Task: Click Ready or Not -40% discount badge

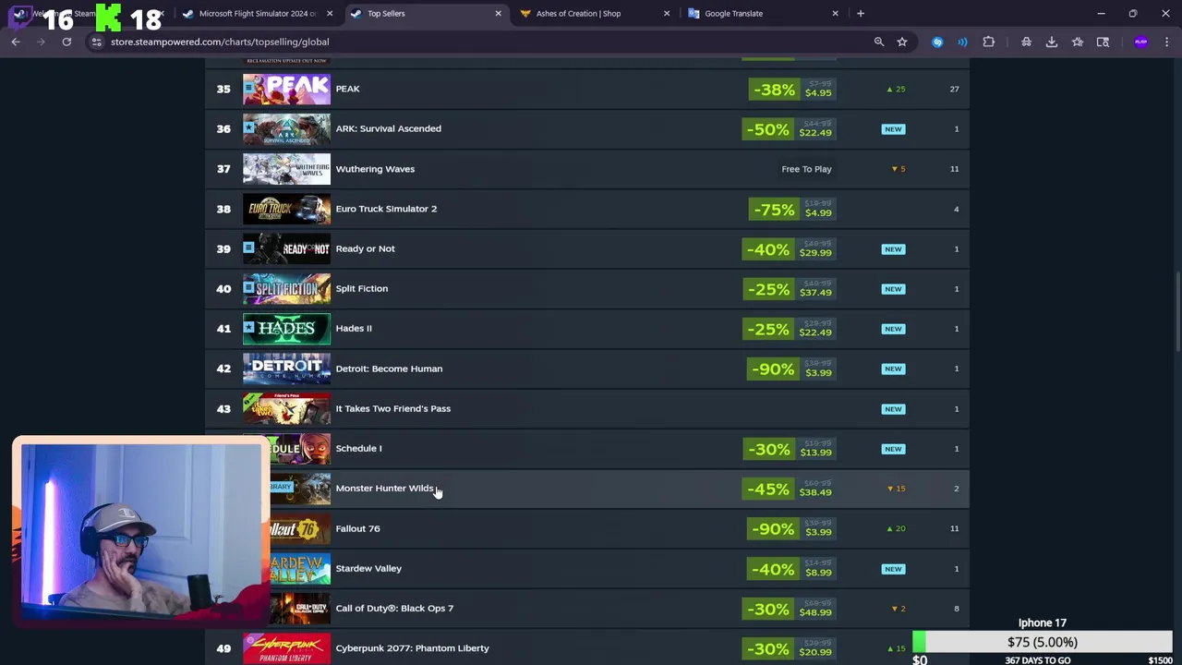Action: tap(767, 249)
